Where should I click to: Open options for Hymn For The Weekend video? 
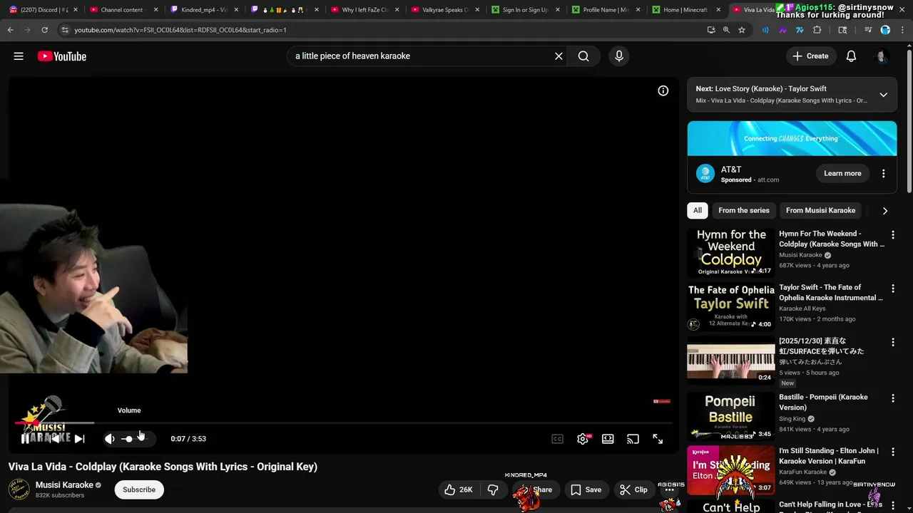point(892,234)
